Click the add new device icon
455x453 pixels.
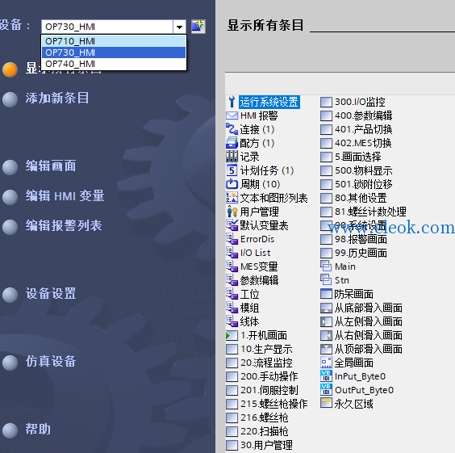198,27
